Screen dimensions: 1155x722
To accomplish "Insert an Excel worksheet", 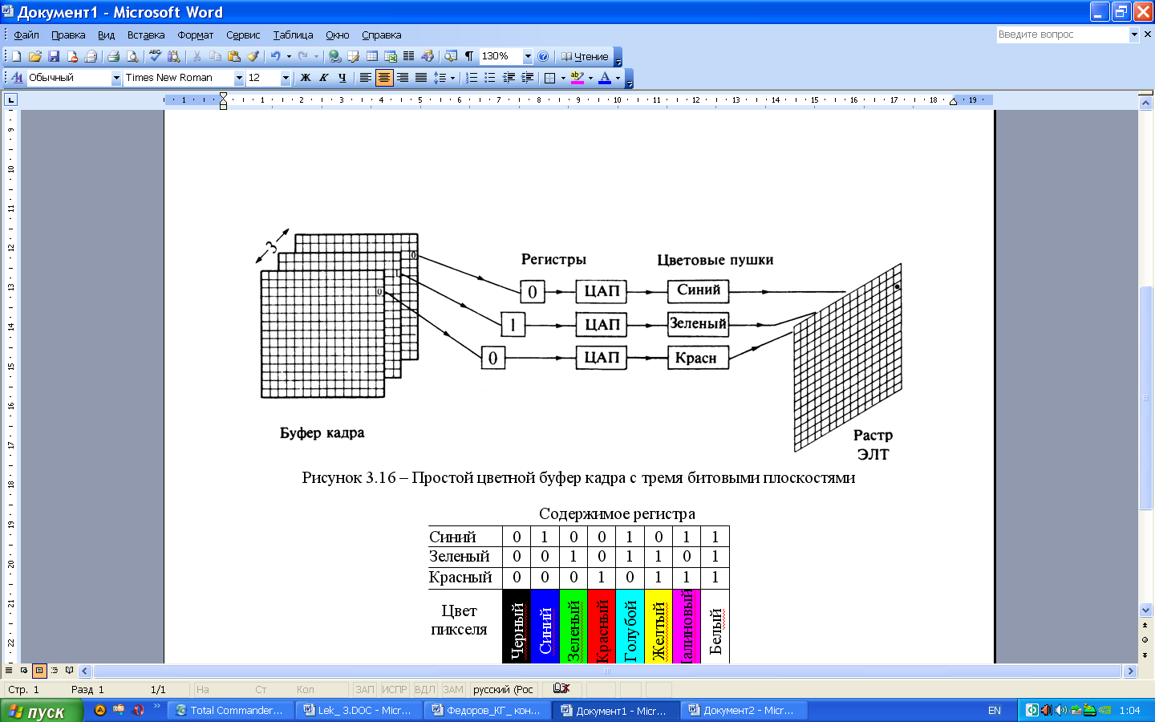I will (x=391, y=56).
